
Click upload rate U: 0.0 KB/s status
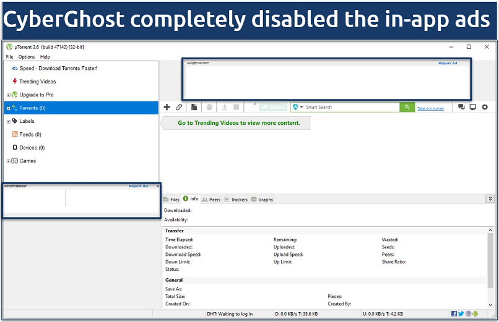click(x=383, y=314)
